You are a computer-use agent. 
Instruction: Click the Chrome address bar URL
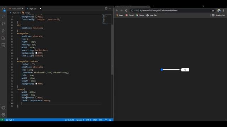point(159,11)
